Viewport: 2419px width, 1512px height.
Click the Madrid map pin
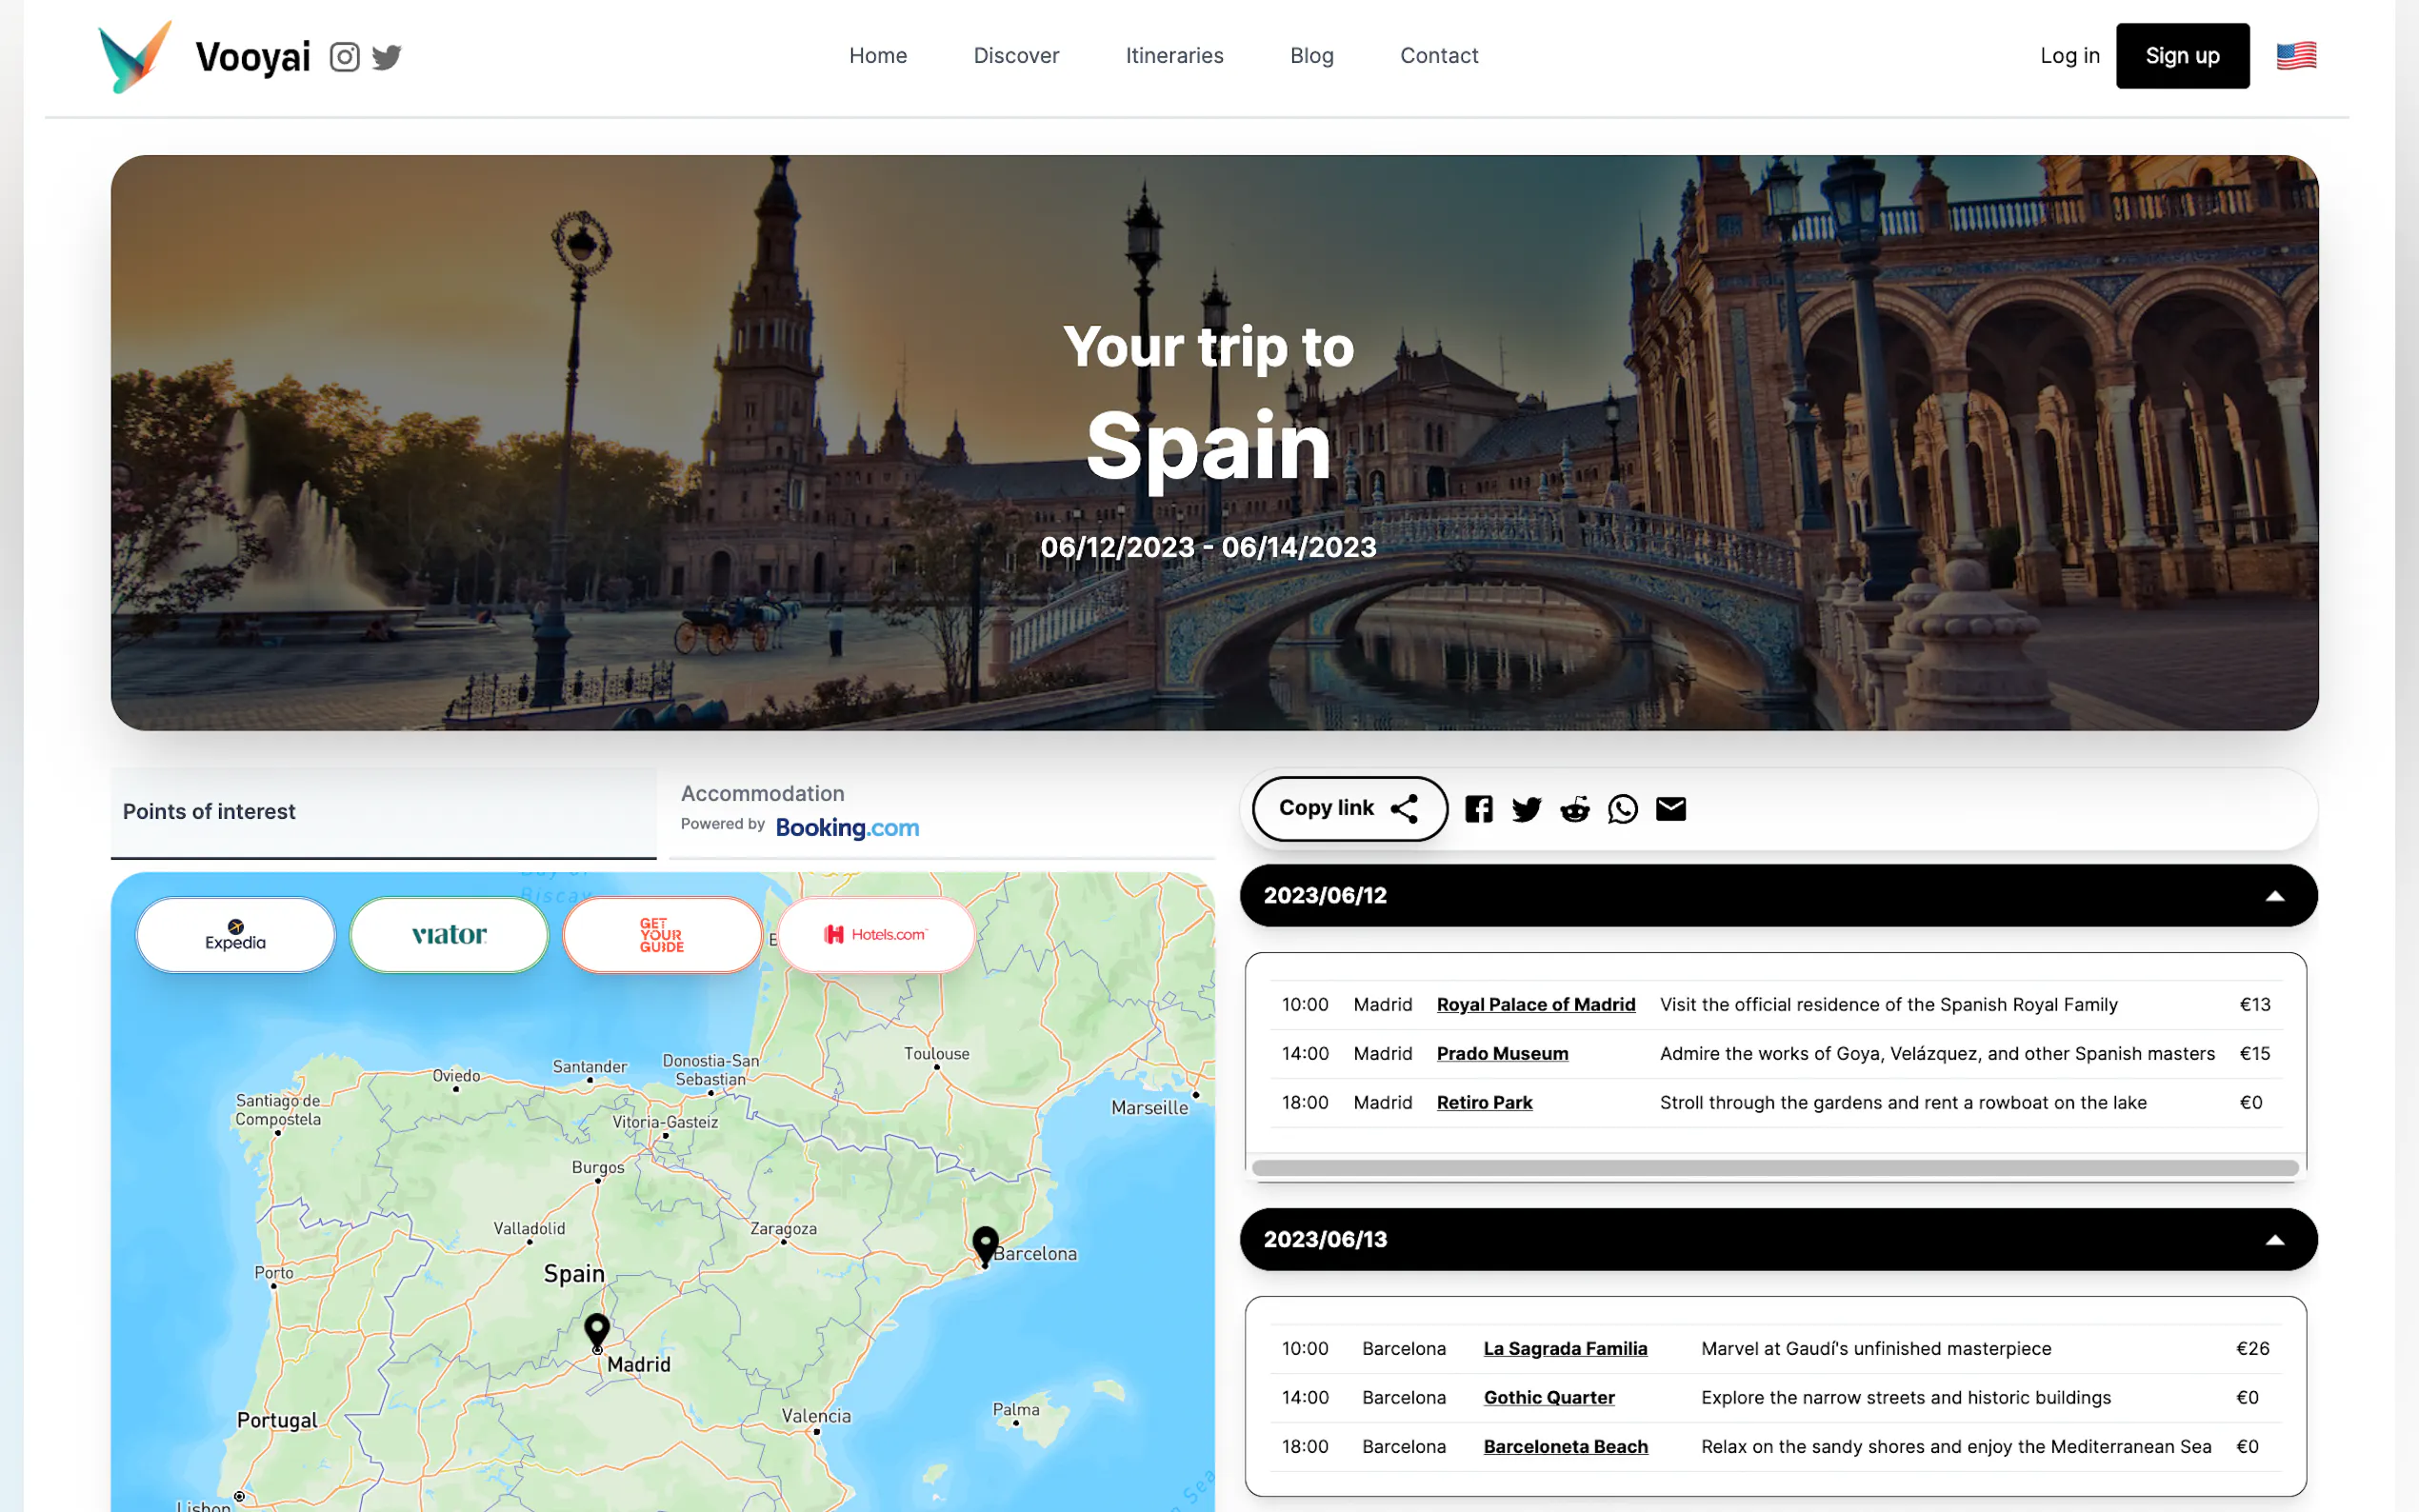coord(597,1330)
